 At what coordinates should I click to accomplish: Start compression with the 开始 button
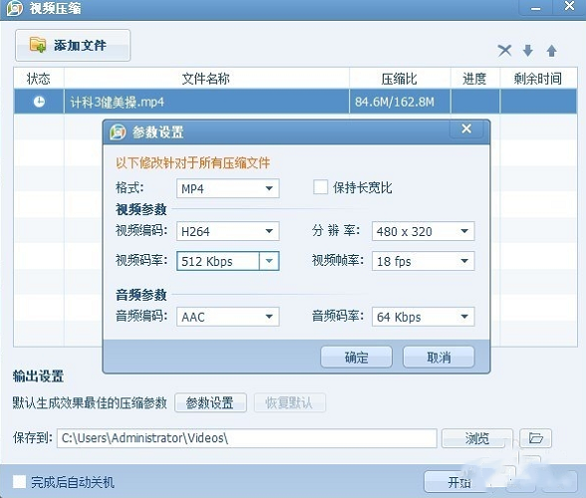[459, 482]
